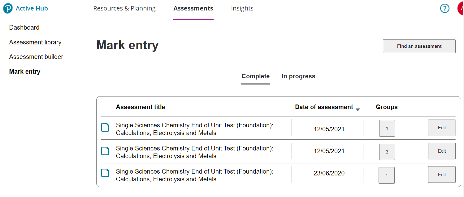Click document icon of the 23/06/2020 assessment
Viewport: 464px width, 197px height.
coord(105,173)
